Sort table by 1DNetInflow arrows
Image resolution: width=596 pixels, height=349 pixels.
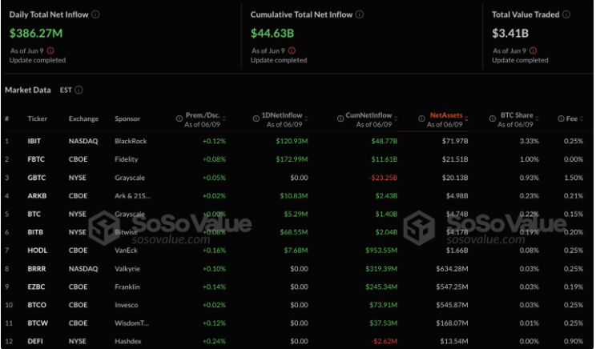pos(306,118)
